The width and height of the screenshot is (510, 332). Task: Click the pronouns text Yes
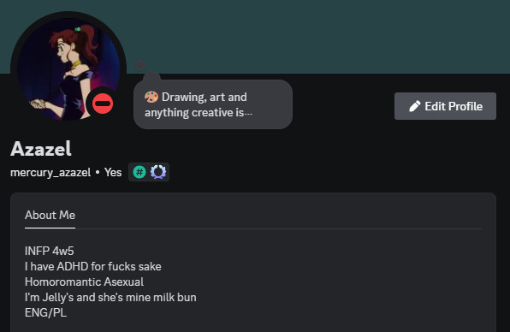click(x=113, y=172)
